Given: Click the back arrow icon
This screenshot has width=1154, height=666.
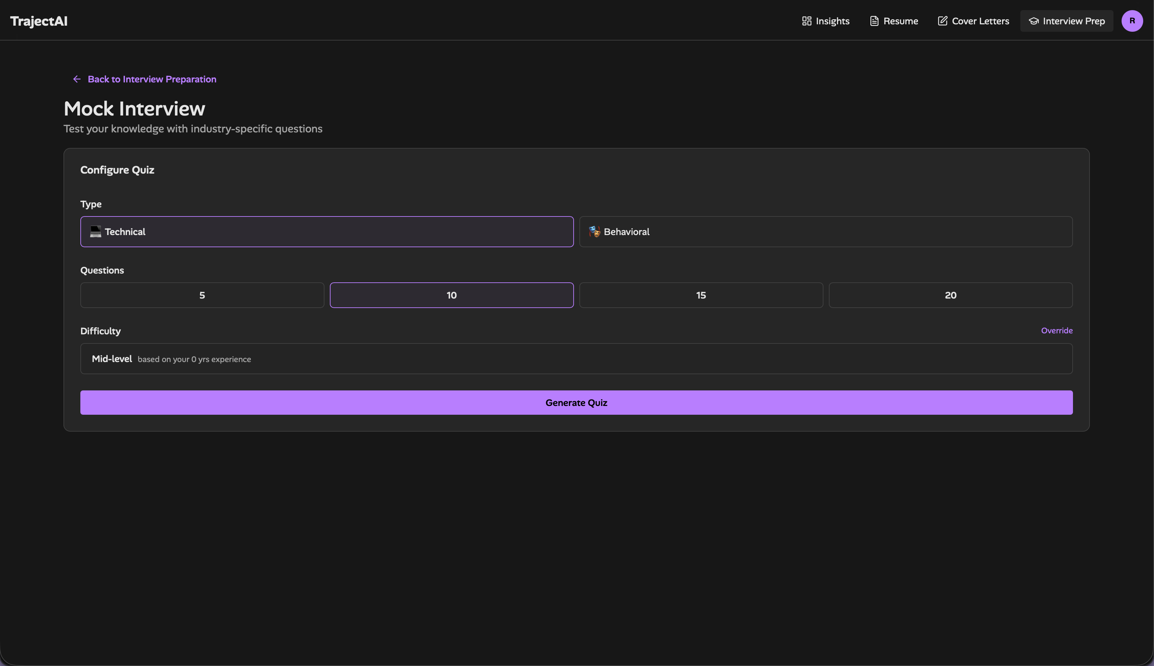Looking at the screenshot, I should click(77, 79).
